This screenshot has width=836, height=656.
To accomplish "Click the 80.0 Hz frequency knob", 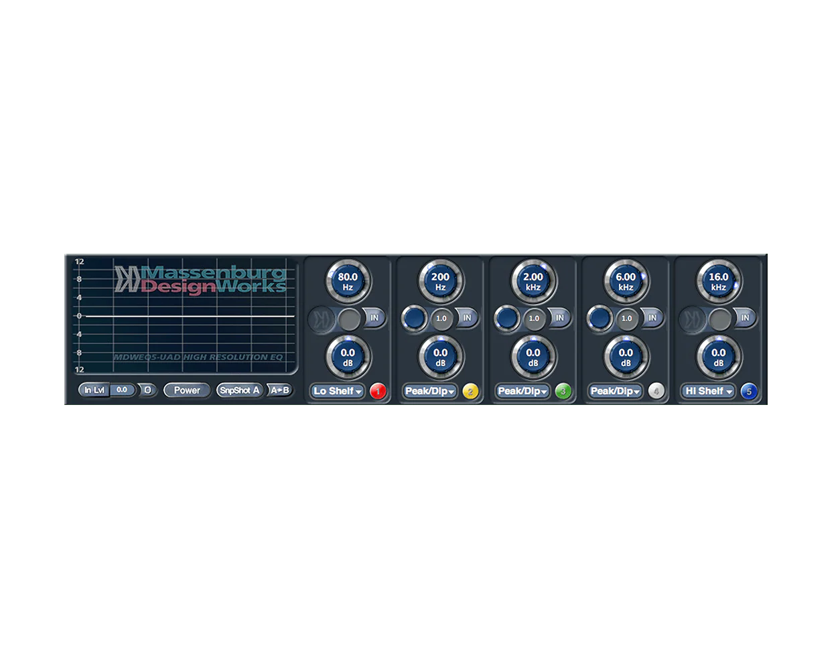I will (x=348, y=282).
